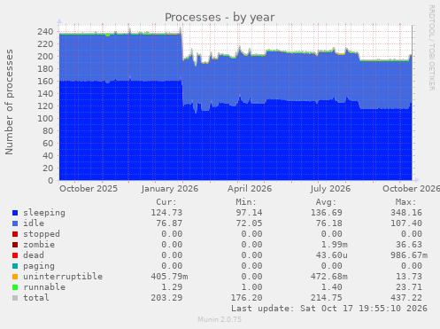440x329 pixels.
Task: Click zombie maximum value 36.63
Action: (409, 245)
